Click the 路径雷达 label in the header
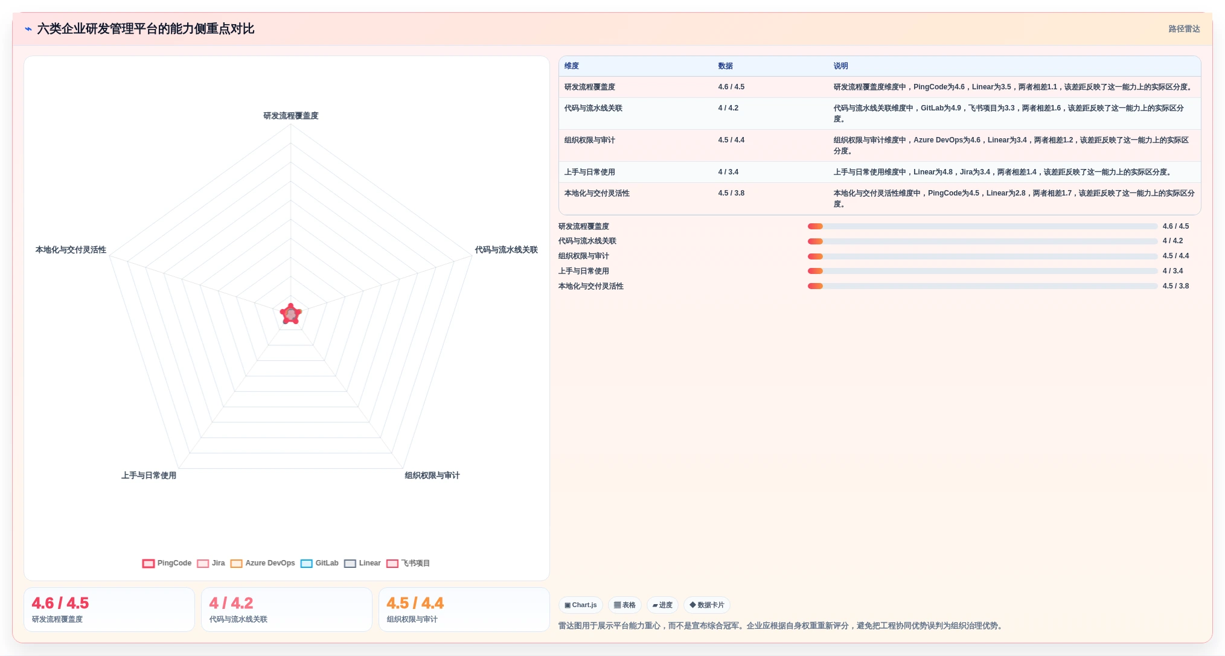Image resolution: width=1225 pixels, height=656 pixels. tap(1184, 29)
